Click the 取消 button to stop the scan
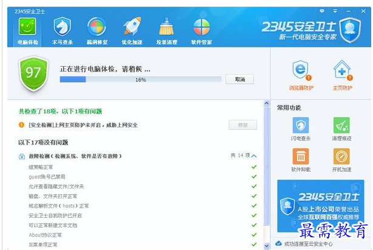This screenshot has width=373, height=250. pyautogui.click(x=240, y=79)
